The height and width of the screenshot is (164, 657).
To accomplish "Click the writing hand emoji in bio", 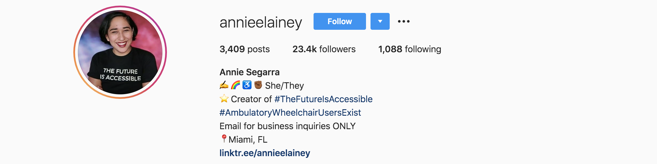I will click(224, 85).
